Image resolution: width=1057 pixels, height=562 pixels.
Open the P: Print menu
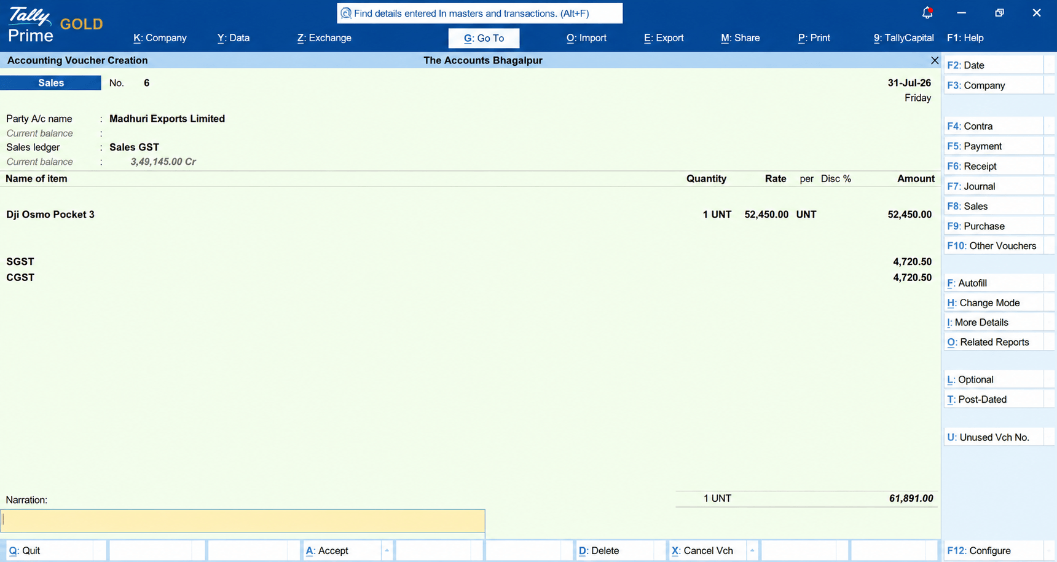(814, 38)
